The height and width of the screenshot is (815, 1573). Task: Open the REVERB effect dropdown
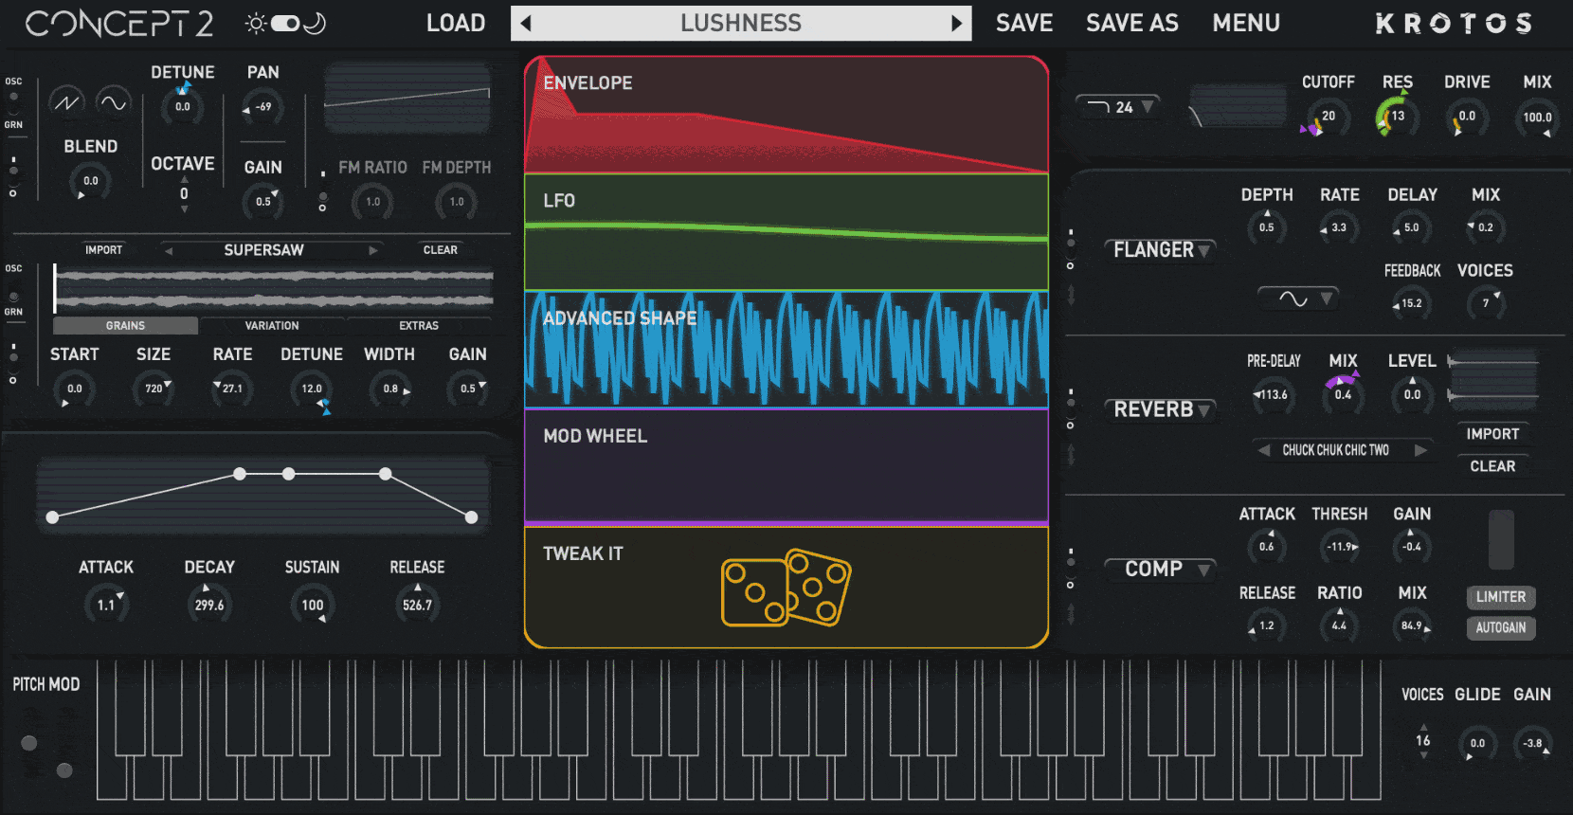[1161, 409]
